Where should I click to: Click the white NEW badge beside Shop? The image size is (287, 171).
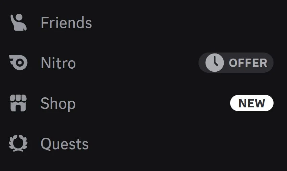pyautogui.click(x=252, y=103)
